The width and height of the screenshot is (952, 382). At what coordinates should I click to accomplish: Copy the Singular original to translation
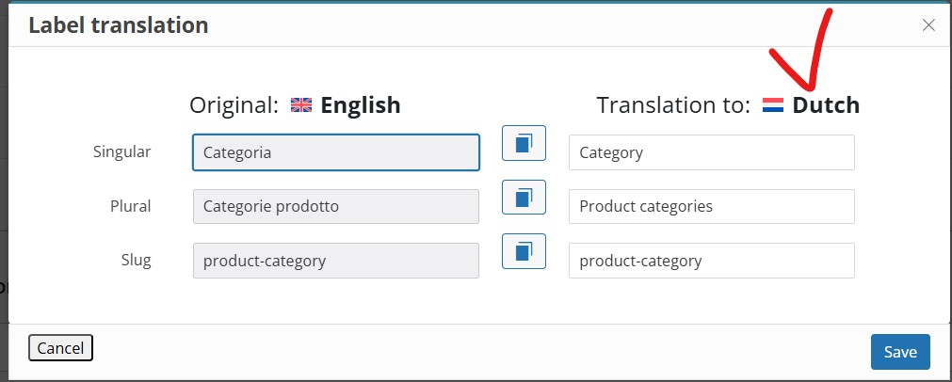coord(524,143)
